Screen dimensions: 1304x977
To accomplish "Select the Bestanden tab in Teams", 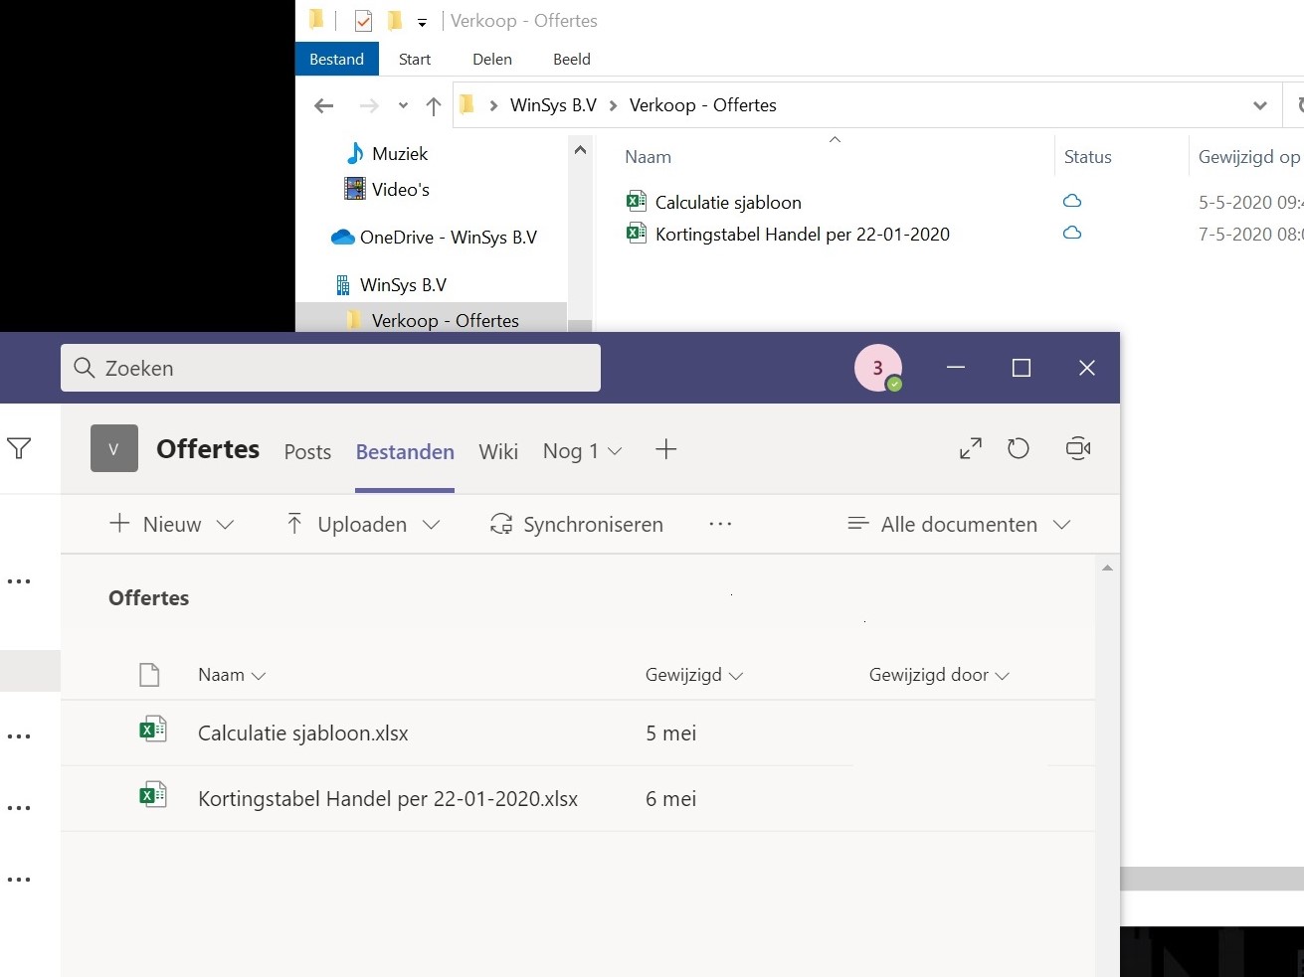I will pyautogui.click(x=405, y=452).
